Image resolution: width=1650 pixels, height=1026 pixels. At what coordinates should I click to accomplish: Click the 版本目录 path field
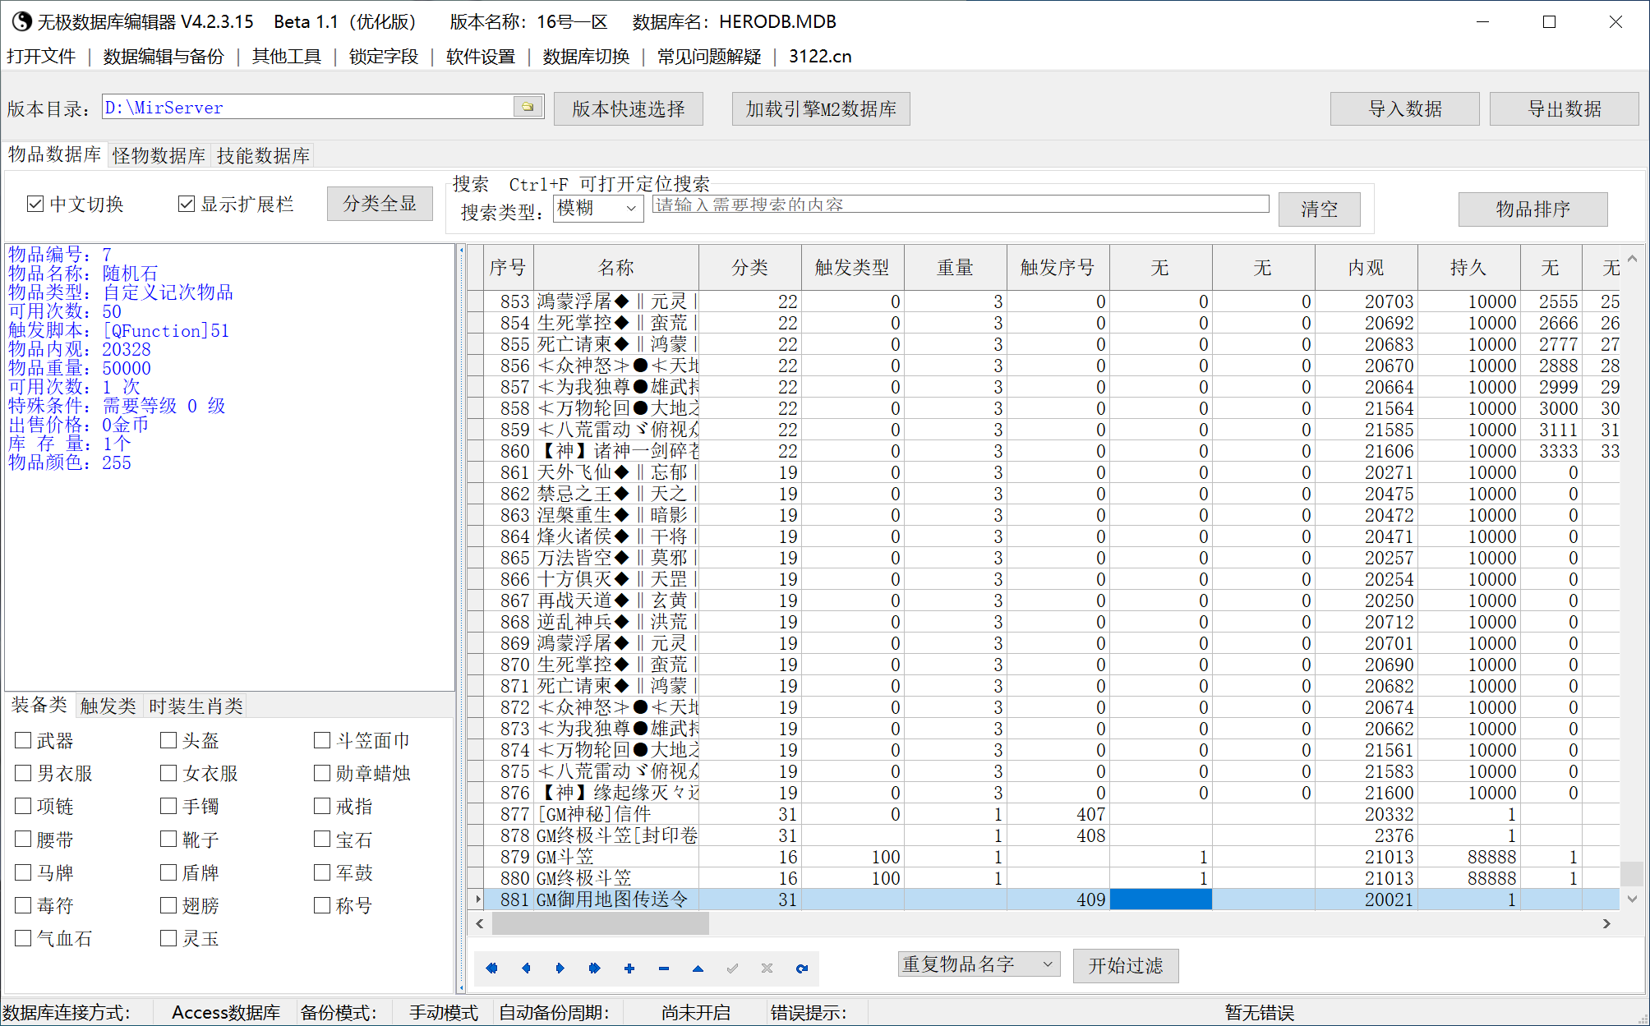pyautogui.click(x=307, y=107)
